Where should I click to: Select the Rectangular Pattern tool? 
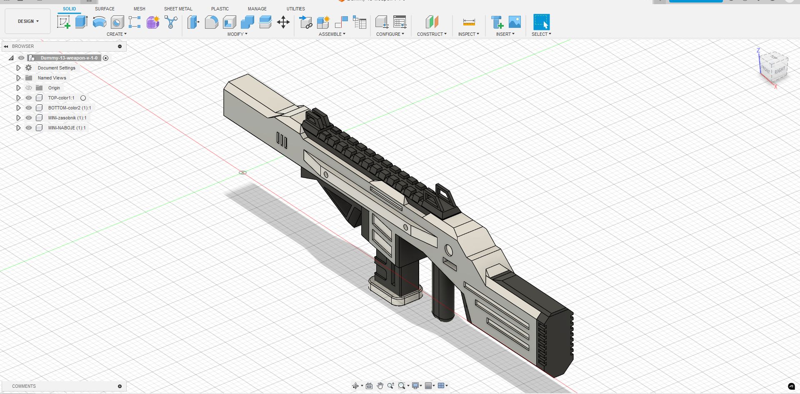click(x=135, y=22)
